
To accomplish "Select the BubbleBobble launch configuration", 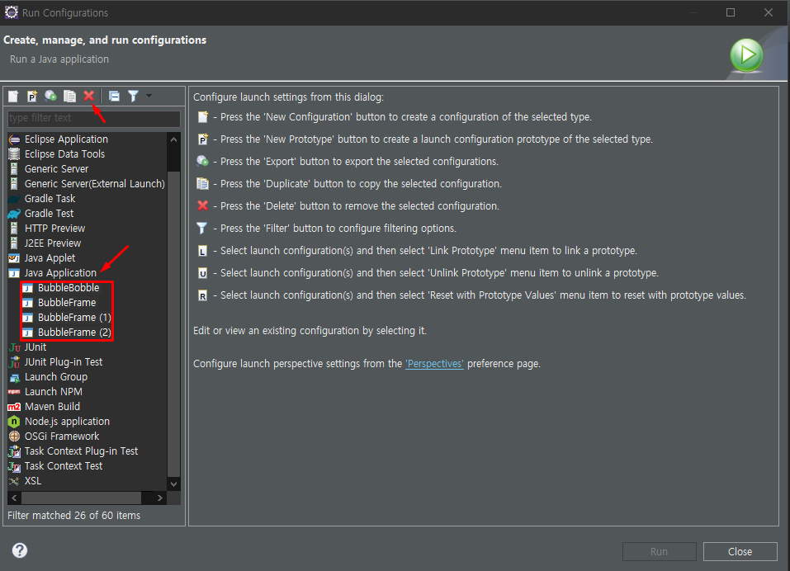I will coord(69,288).
